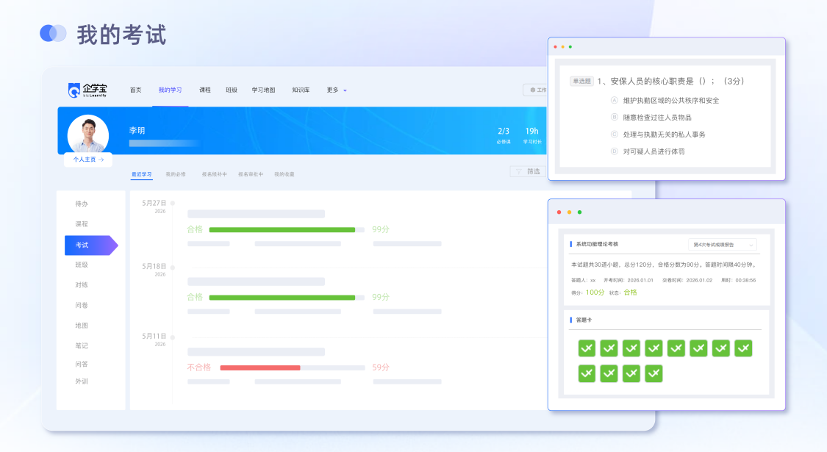Viewport: 827px width, 452px height.
Task: Select 问答 in the left sidebar
Action: (81, 364)
